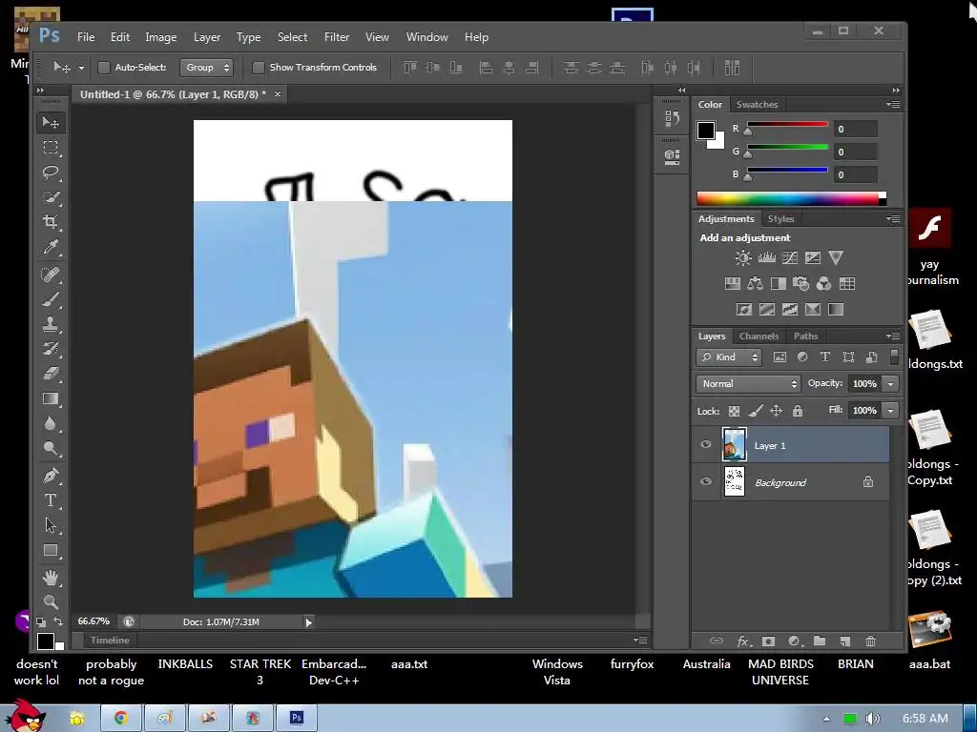
Task: Choose the Lasso tool
Action: click(52, 173)
